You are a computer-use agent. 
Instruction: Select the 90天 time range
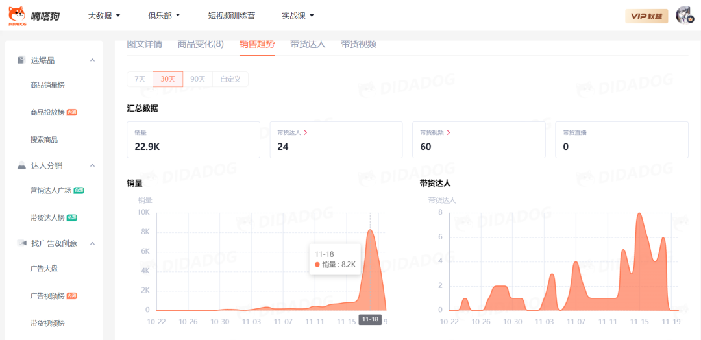point(197,79)
